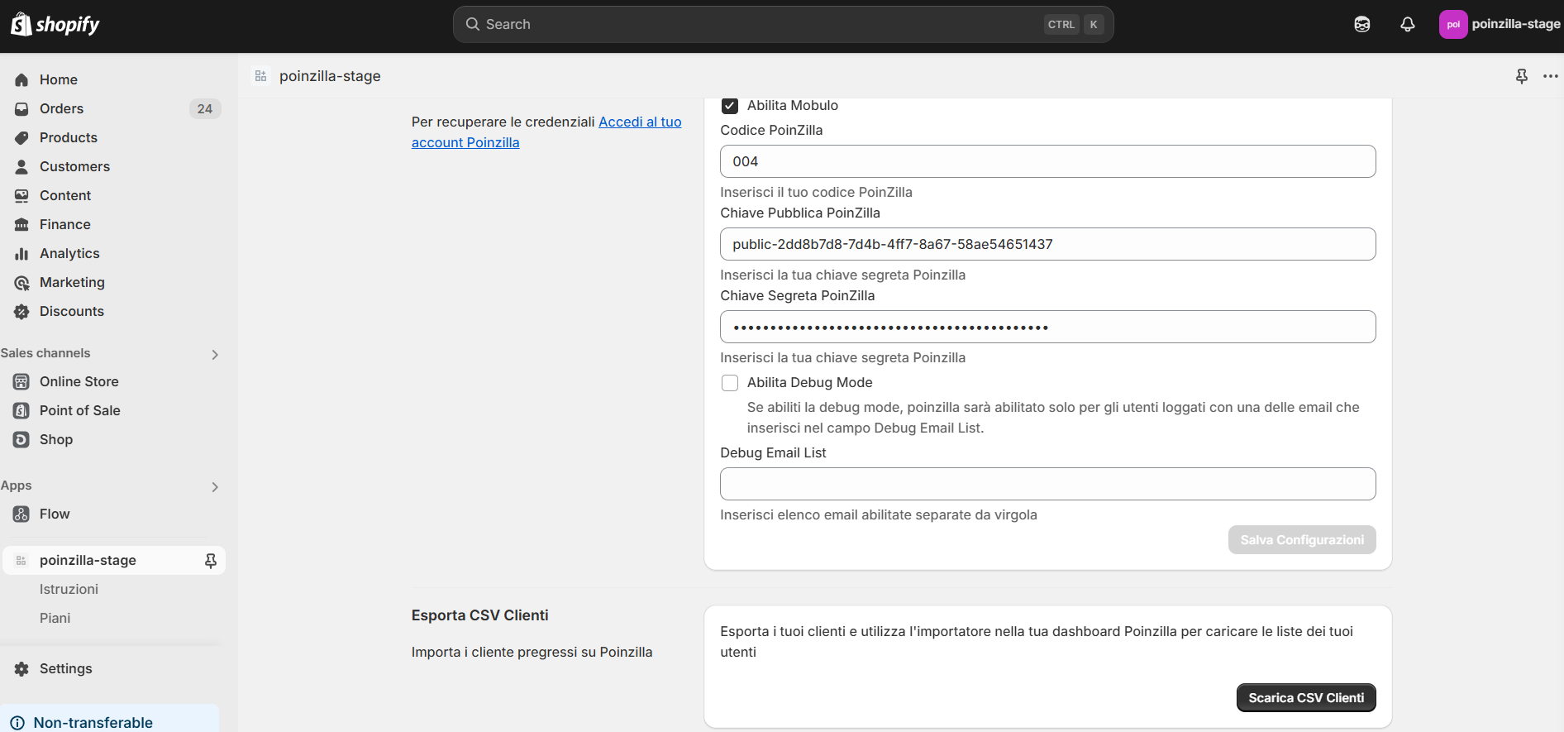1564x732 pixels.
Task: Click the Discounts badge icon
Action: (x=21, y=311)
